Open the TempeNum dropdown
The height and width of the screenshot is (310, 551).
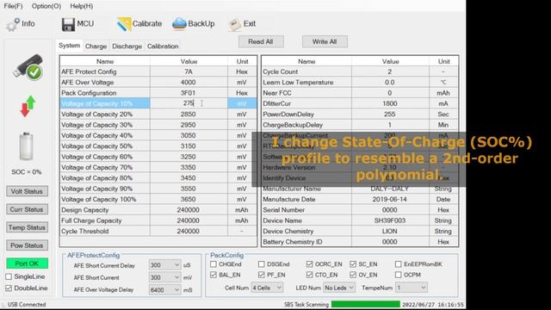click(411, 288)
